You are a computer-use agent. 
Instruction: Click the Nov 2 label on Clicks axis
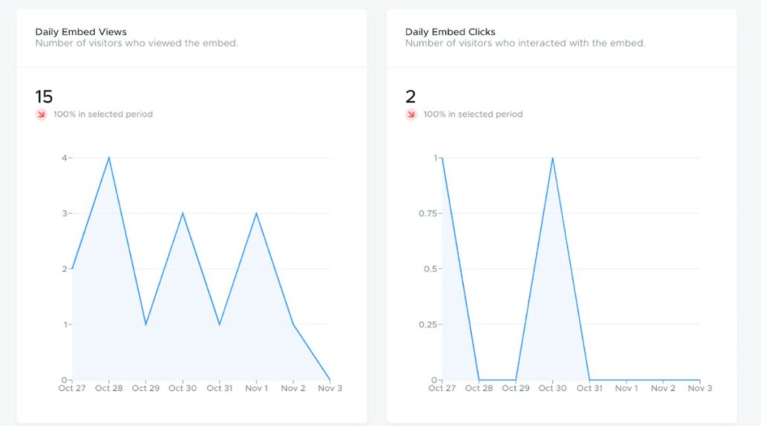662,388
